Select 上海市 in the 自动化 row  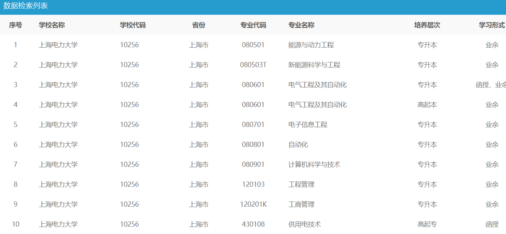199,145
